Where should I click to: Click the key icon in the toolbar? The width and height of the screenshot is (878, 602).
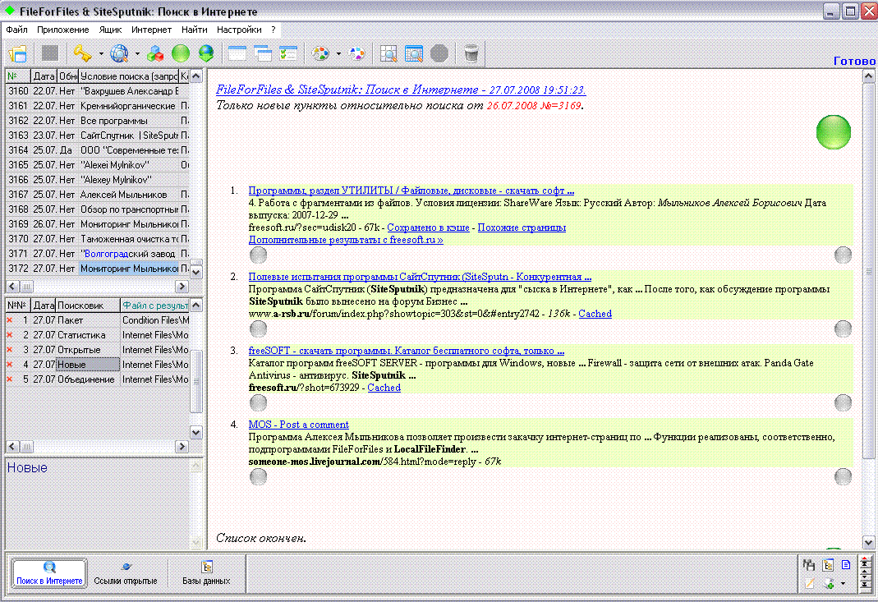(83, 53)
